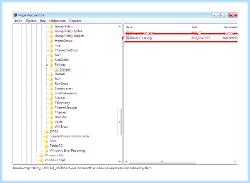Image resolution: width=250 pixels, height=183 pixels.
Task: Select the Windows Error Reporting key
Action: coord(67,151)
